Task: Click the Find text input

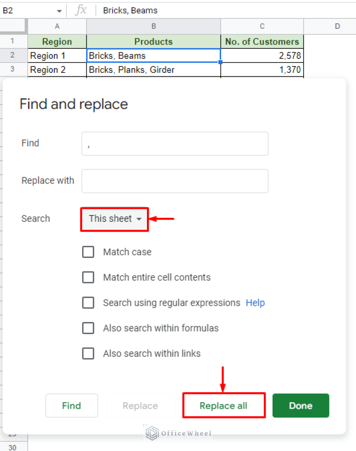Action: (175, 143)
